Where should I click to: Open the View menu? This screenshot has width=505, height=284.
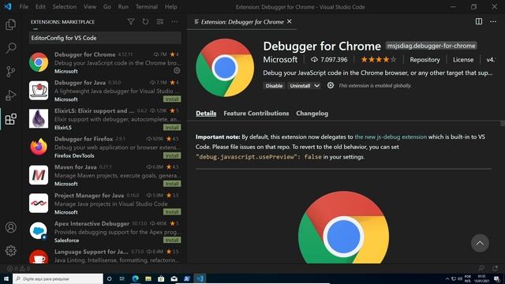[x=89, y=7]
